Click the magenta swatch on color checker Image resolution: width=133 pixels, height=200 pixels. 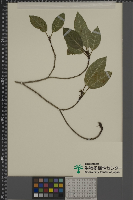coord(56,190)
